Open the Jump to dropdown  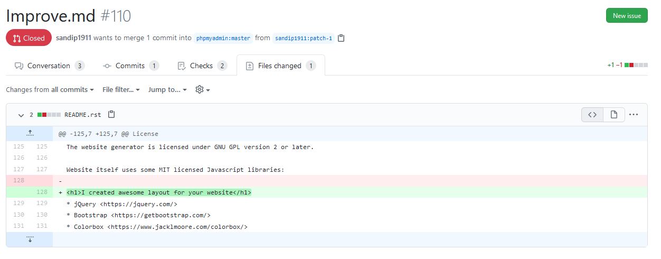168,90
